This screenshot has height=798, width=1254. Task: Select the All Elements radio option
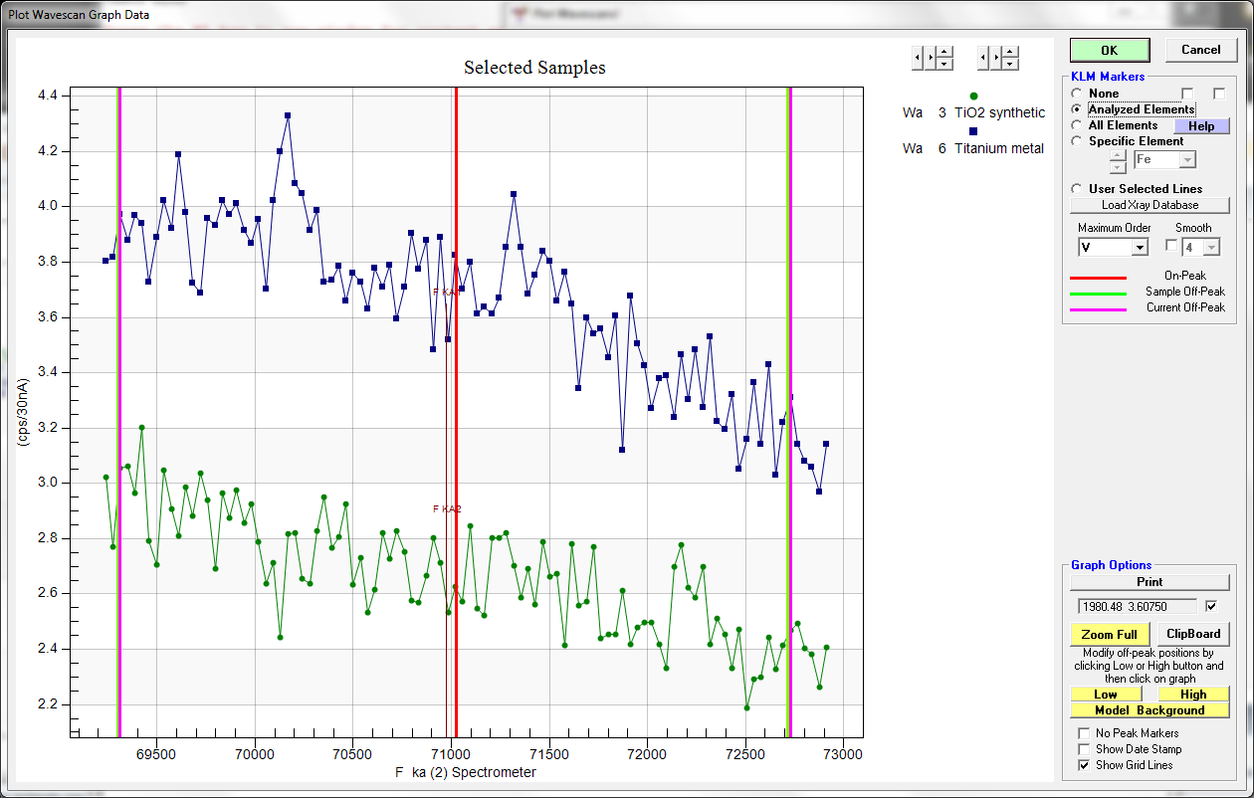[1077, 125]
